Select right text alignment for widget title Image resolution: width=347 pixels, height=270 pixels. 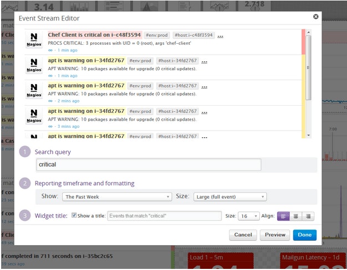click(x=308, y=216)
